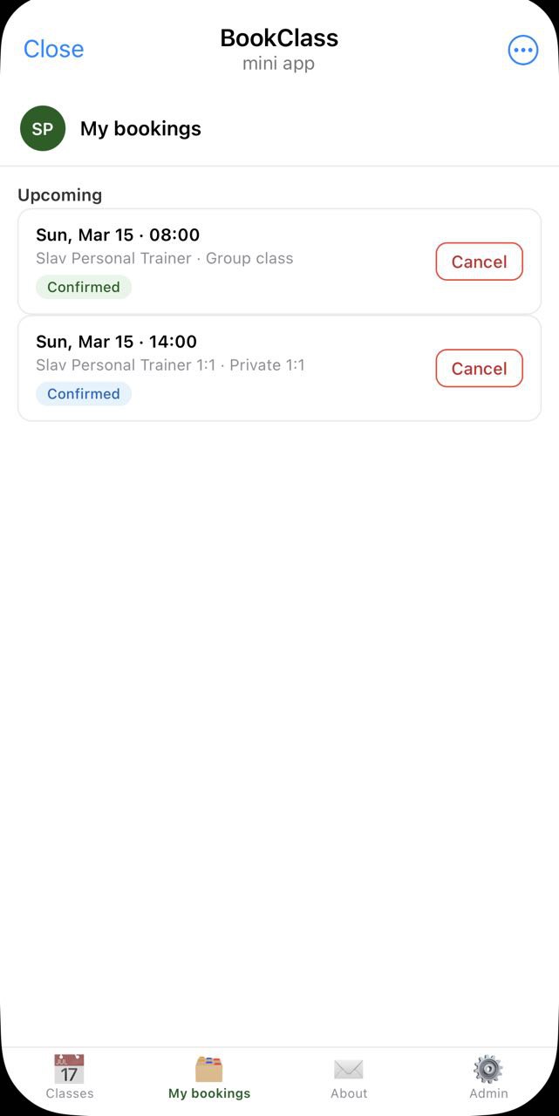Open the Admin gear icon
This screenshot has width=559, height=1116.
(x=487, y=1068)
